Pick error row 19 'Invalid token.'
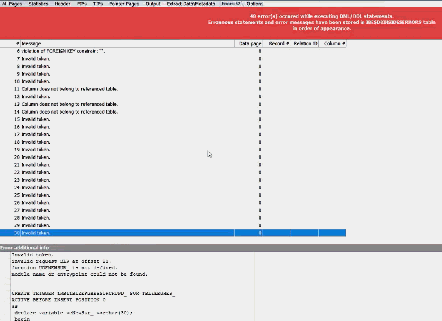442x321 pixels. click(173, 150)
